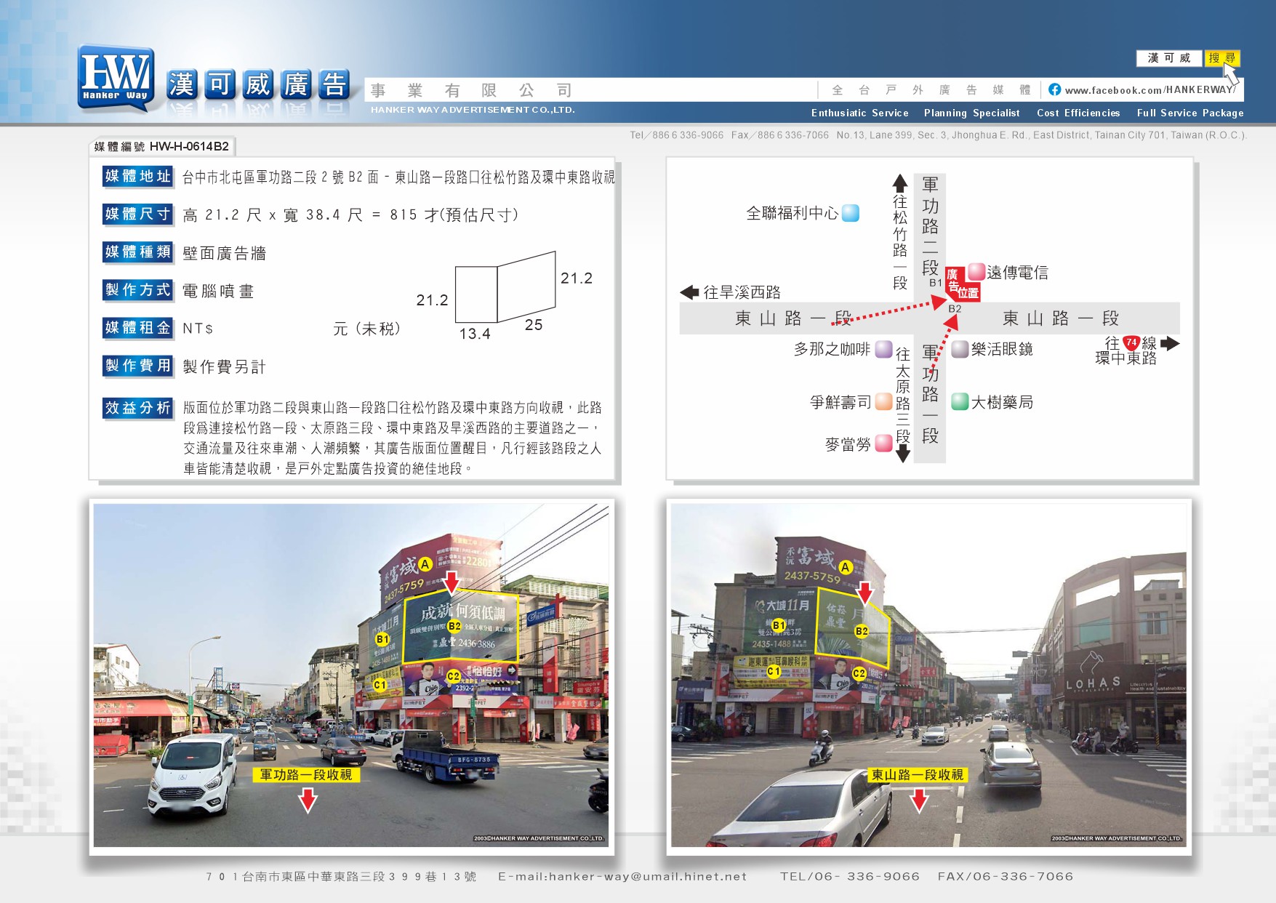Open the 軍功路一段收視 street photo
This screenshot has height=903, width=1276.
351,675
